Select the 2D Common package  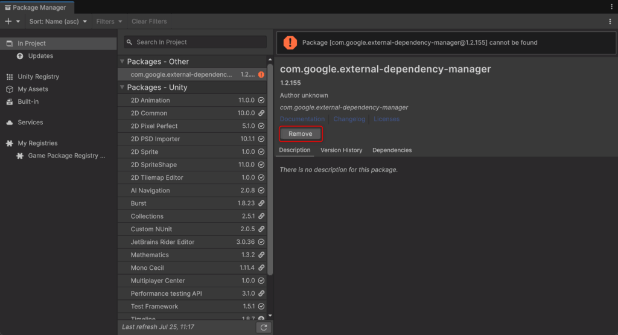pyautogui.click(x=193, y=113)
